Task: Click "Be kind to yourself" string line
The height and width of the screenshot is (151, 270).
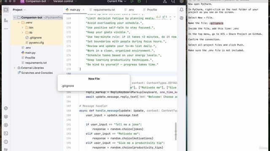Action: (122, 65)
